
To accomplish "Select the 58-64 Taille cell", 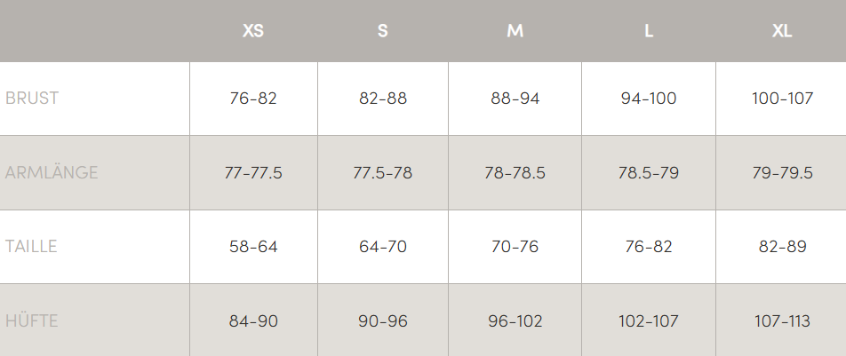I will pos(253,247).
